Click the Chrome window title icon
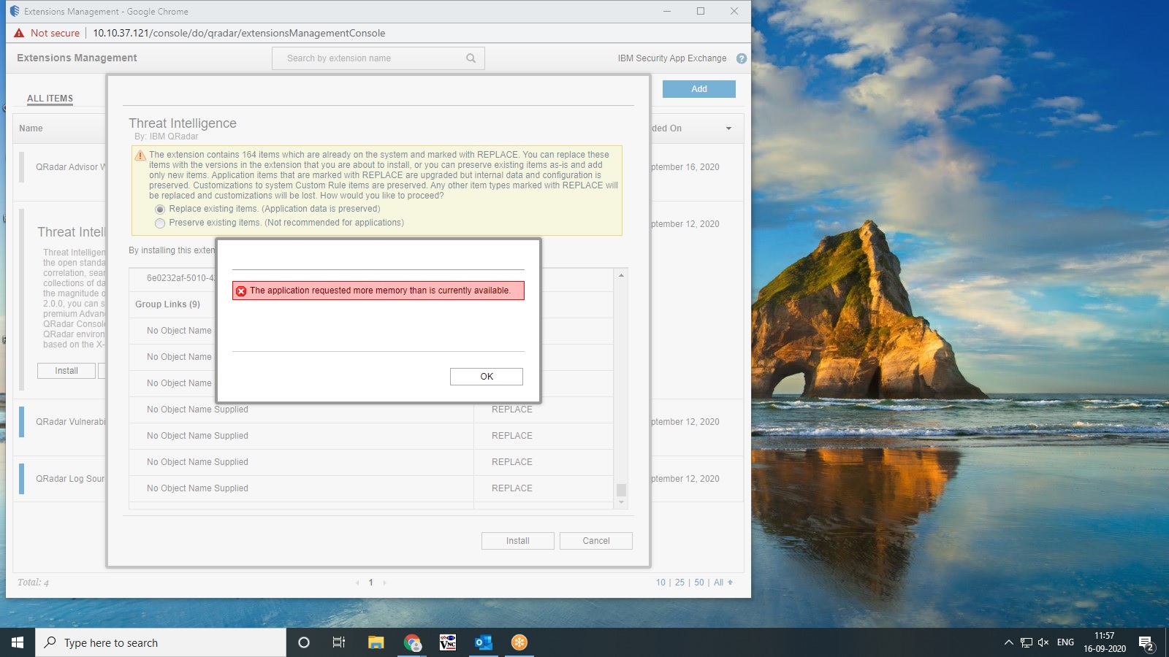Viewport: 1169px width, 657px height. tap(15, 11)
